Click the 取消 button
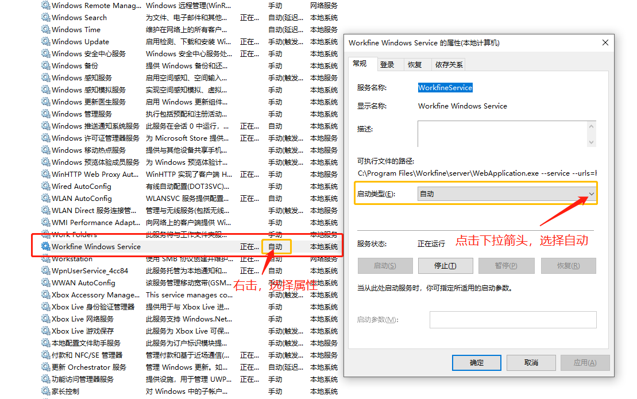 coord(531,363)
